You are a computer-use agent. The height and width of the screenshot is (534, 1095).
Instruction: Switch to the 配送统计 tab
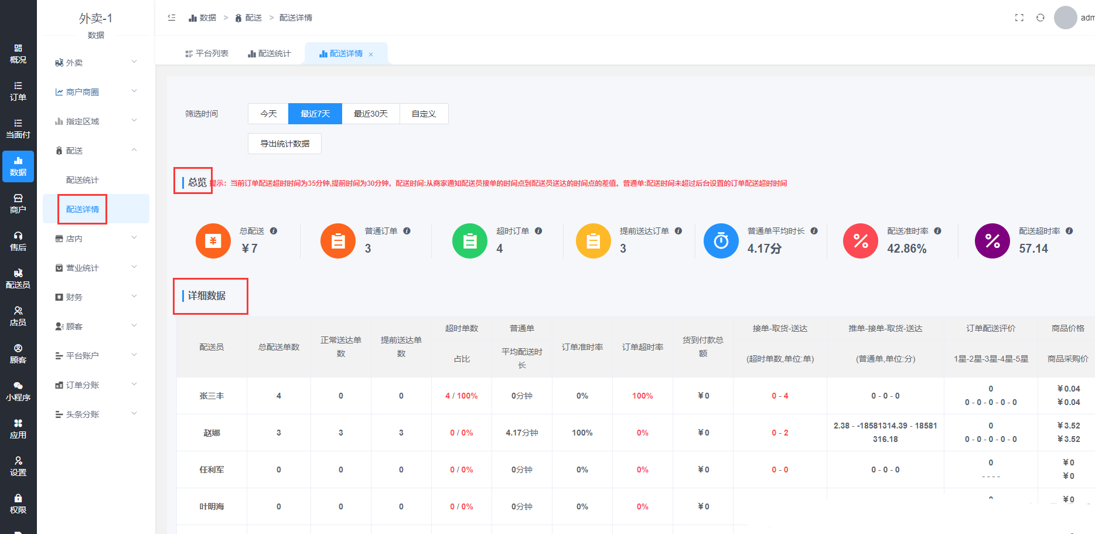[x=270, y=53]
